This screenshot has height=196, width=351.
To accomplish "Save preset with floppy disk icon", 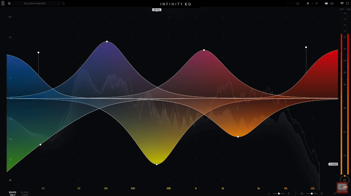I will (63, 3).
